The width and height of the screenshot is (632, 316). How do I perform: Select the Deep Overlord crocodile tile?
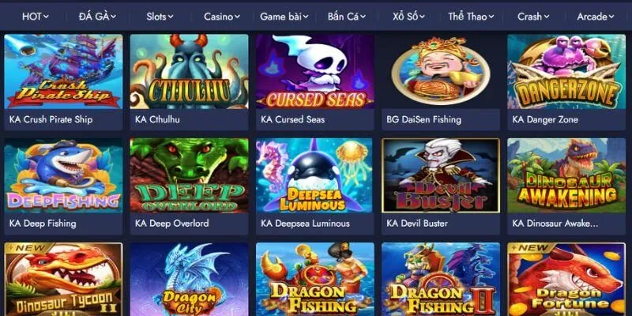click(189, 175)
